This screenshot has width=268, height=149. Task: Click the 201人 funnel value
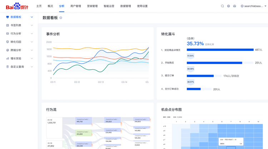pyautogui.click(x=217, y=89)
